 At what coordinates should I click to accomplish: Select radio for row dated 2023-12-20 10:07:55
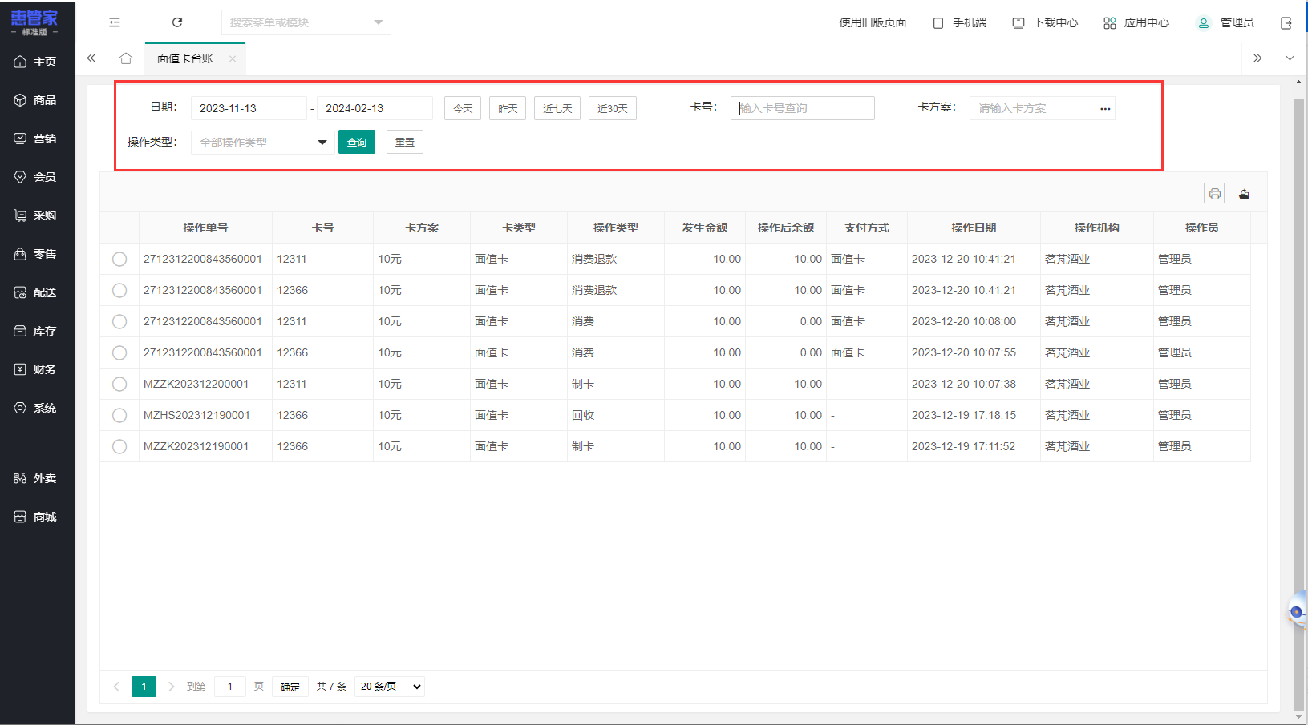click(119, 352)
